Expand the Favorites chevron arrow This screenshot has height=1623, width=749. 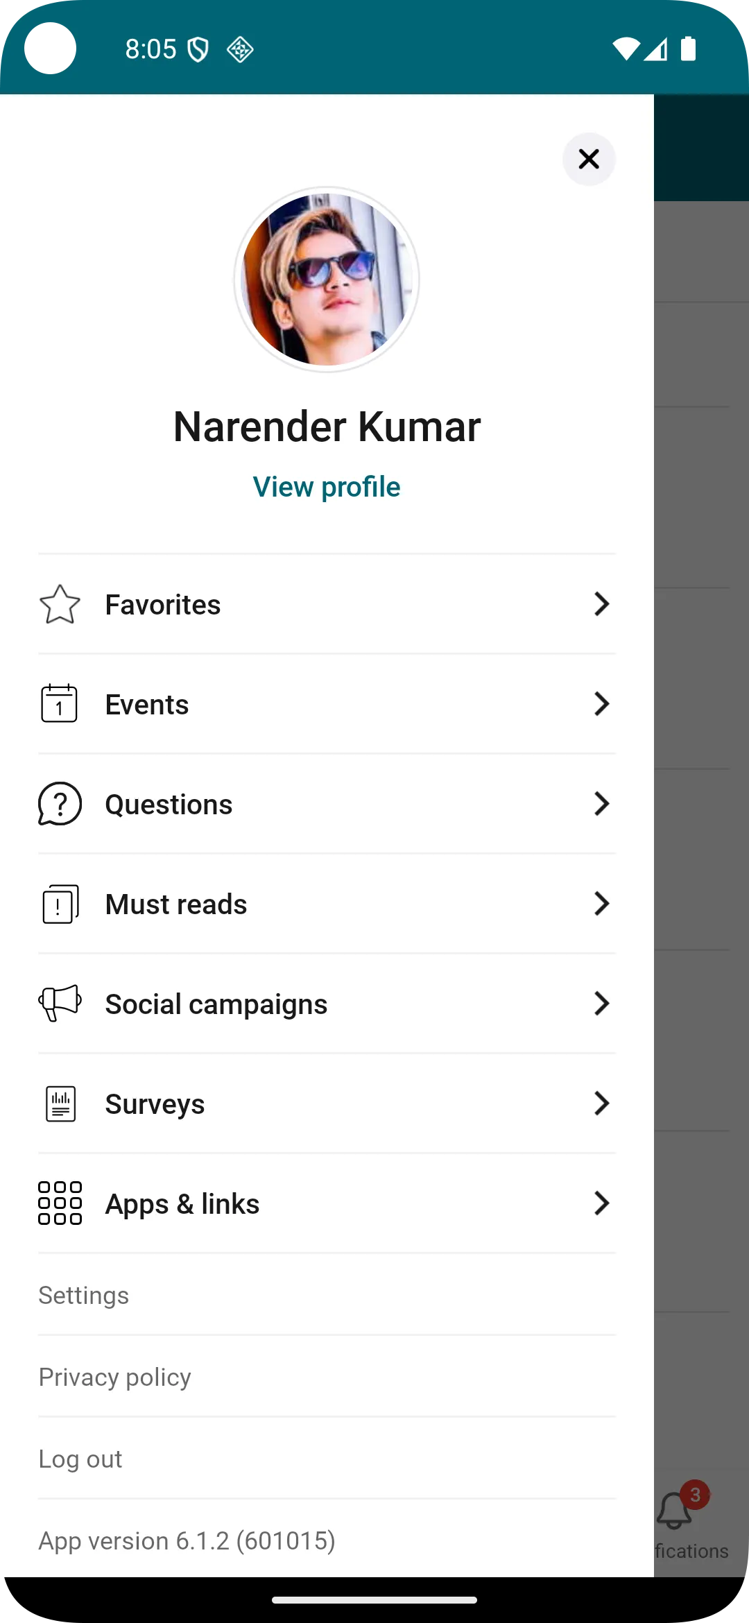(x=601, y=604)
